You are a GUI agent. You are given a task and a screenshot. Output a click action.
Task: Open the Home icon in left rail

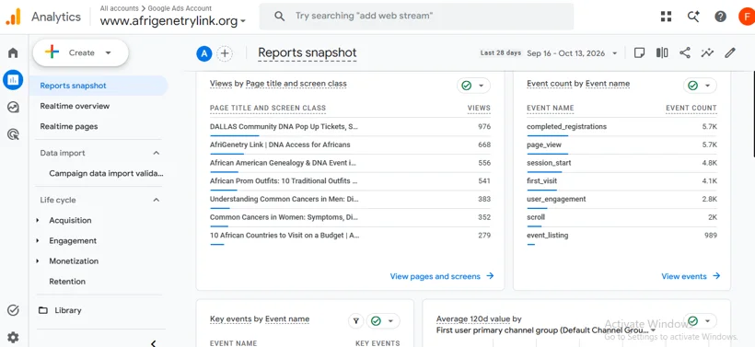tap(13, 52)
